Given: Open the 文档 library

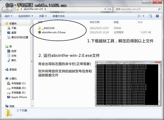Looking at the screenshot, I should coord(12,56).
